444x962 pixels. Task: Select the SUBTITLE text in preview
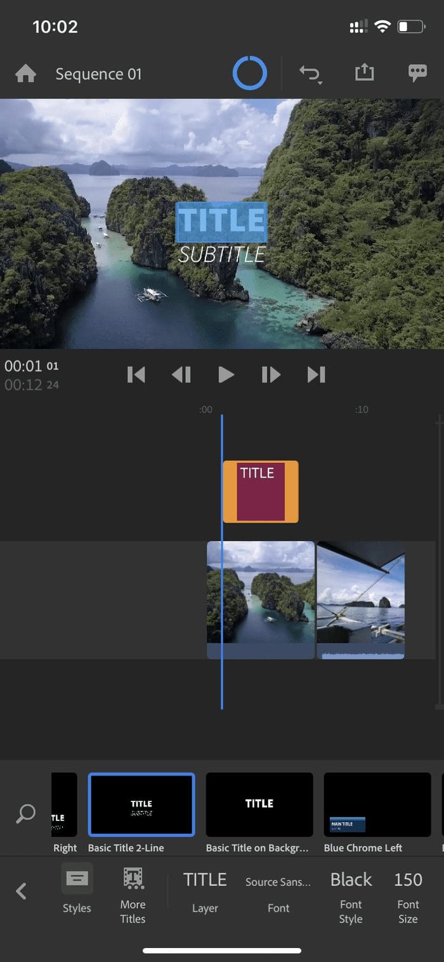[221, 255]
